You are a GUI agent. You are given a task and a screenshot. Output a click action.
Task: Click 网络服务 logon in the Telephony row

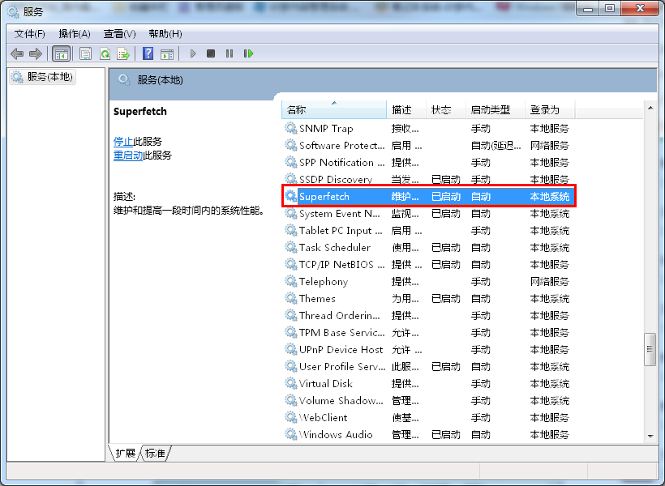(x=550, y=281)
